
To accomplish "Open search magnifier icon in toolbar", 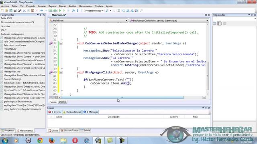I will click(141, 11).
